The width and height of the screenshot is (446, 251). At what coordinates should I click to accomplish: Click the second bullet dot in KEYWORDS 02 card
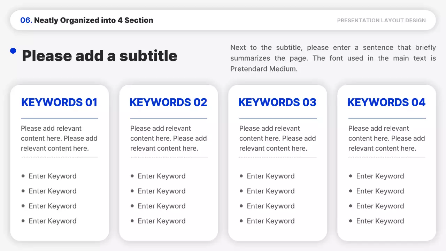click(x=132, y=191)
